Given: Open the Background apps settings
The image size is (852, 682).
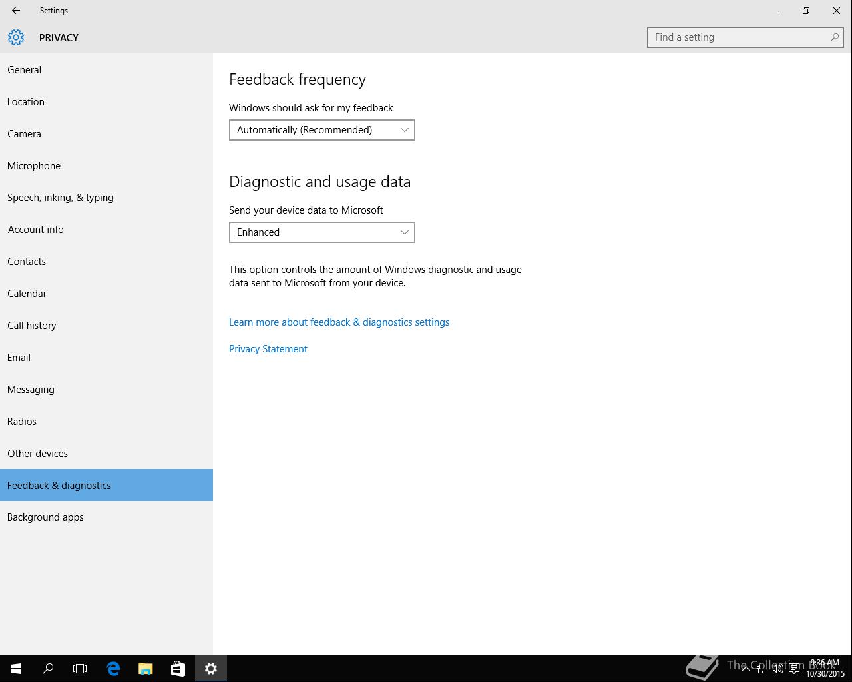Looking at the screenshot, I should [106, 517].
